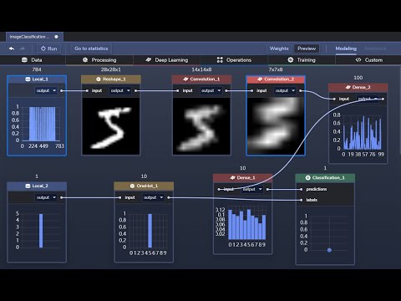Open the output dropdown on Convolution_2

click(285, 90)
